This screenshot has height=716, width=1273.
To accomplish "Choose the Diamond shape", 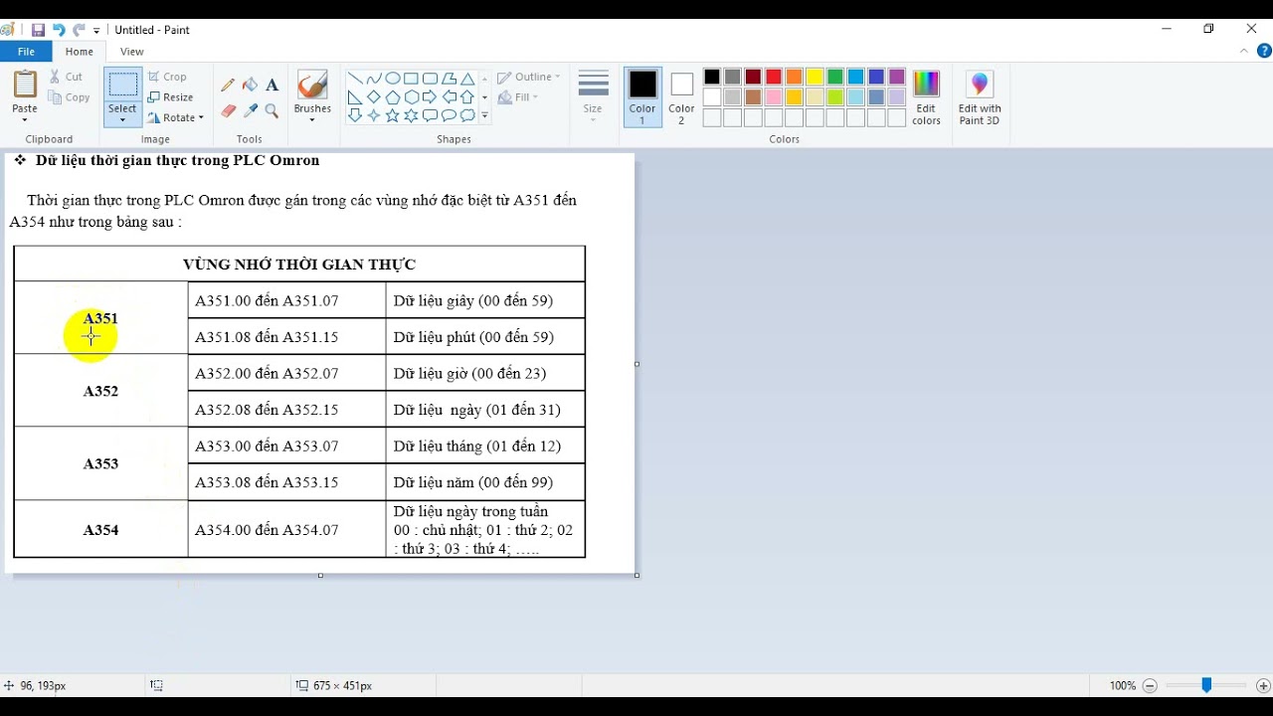I will coord(374,97).
